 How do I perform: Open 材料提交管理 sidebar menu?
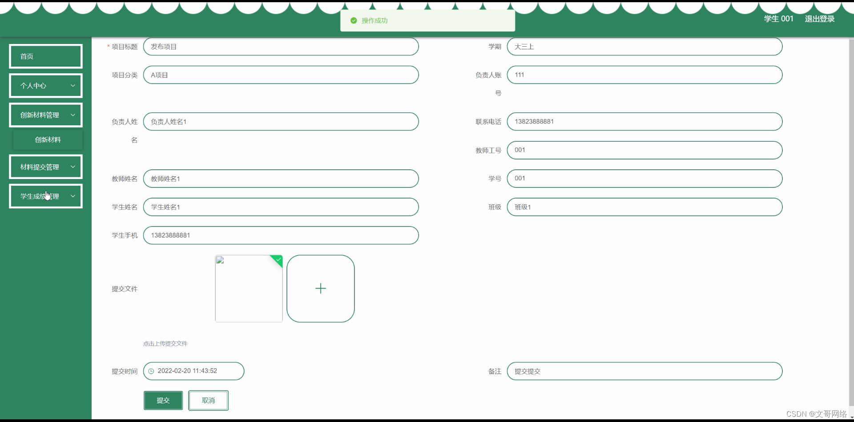coord(46,167)
